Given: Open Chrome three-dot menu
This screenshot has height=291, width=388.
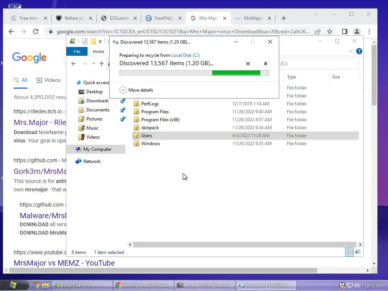Looking at the screenshot, I should [369, 31].
